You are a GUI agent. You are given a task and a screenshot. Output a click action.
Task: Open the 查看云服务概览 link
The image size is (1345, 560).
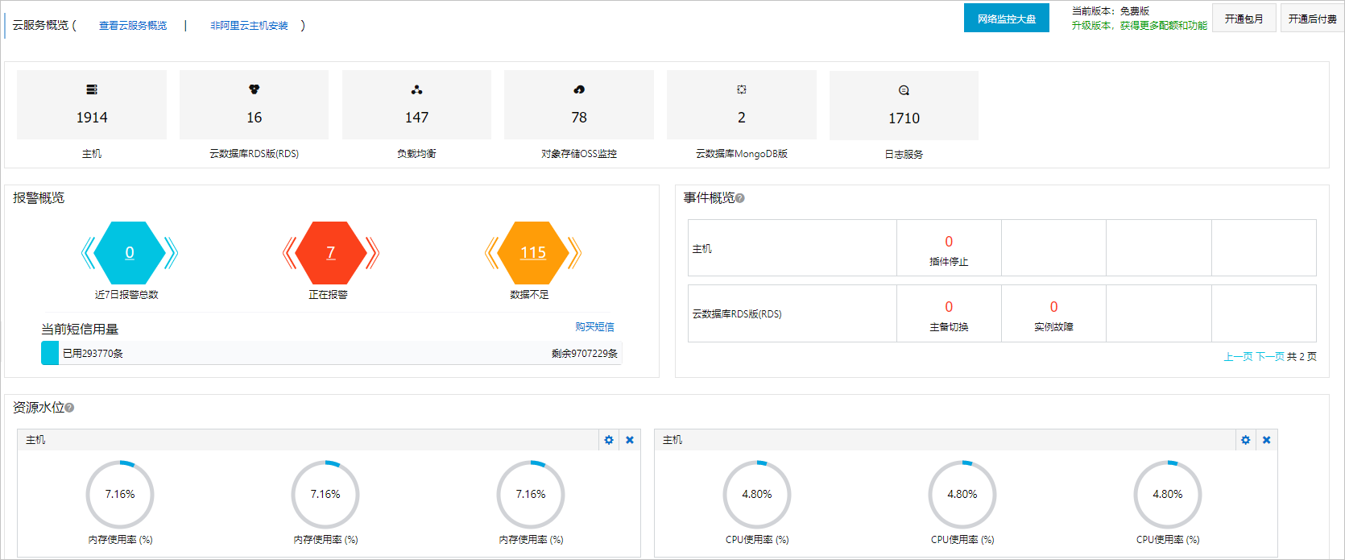133,26
